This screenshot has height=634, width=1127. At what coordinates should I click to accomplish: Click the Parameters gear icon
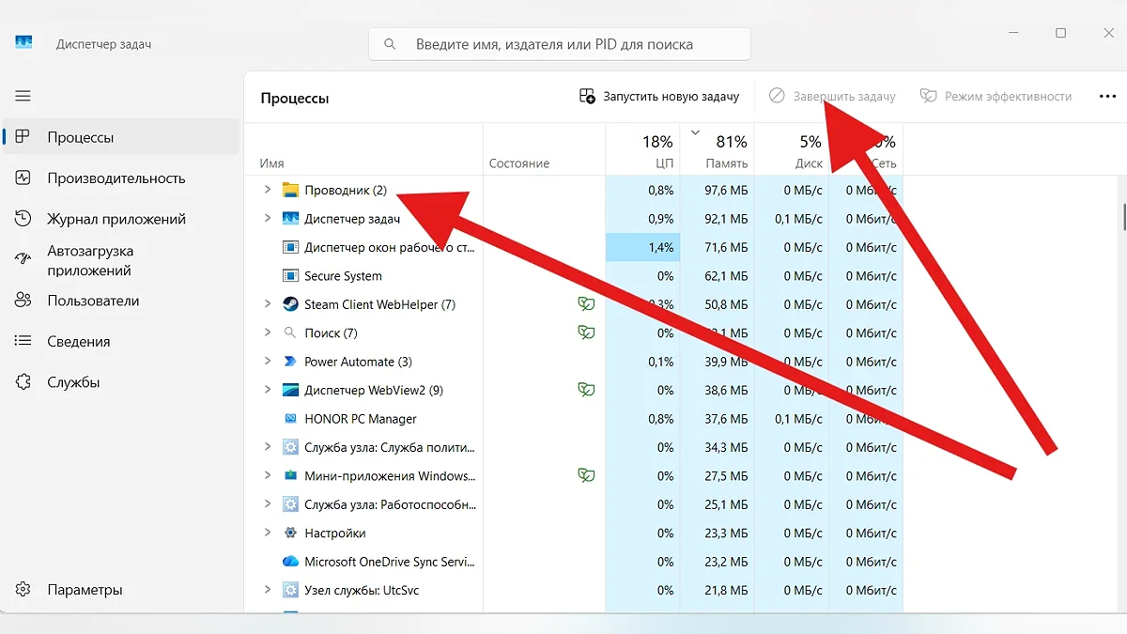(23, 590)
